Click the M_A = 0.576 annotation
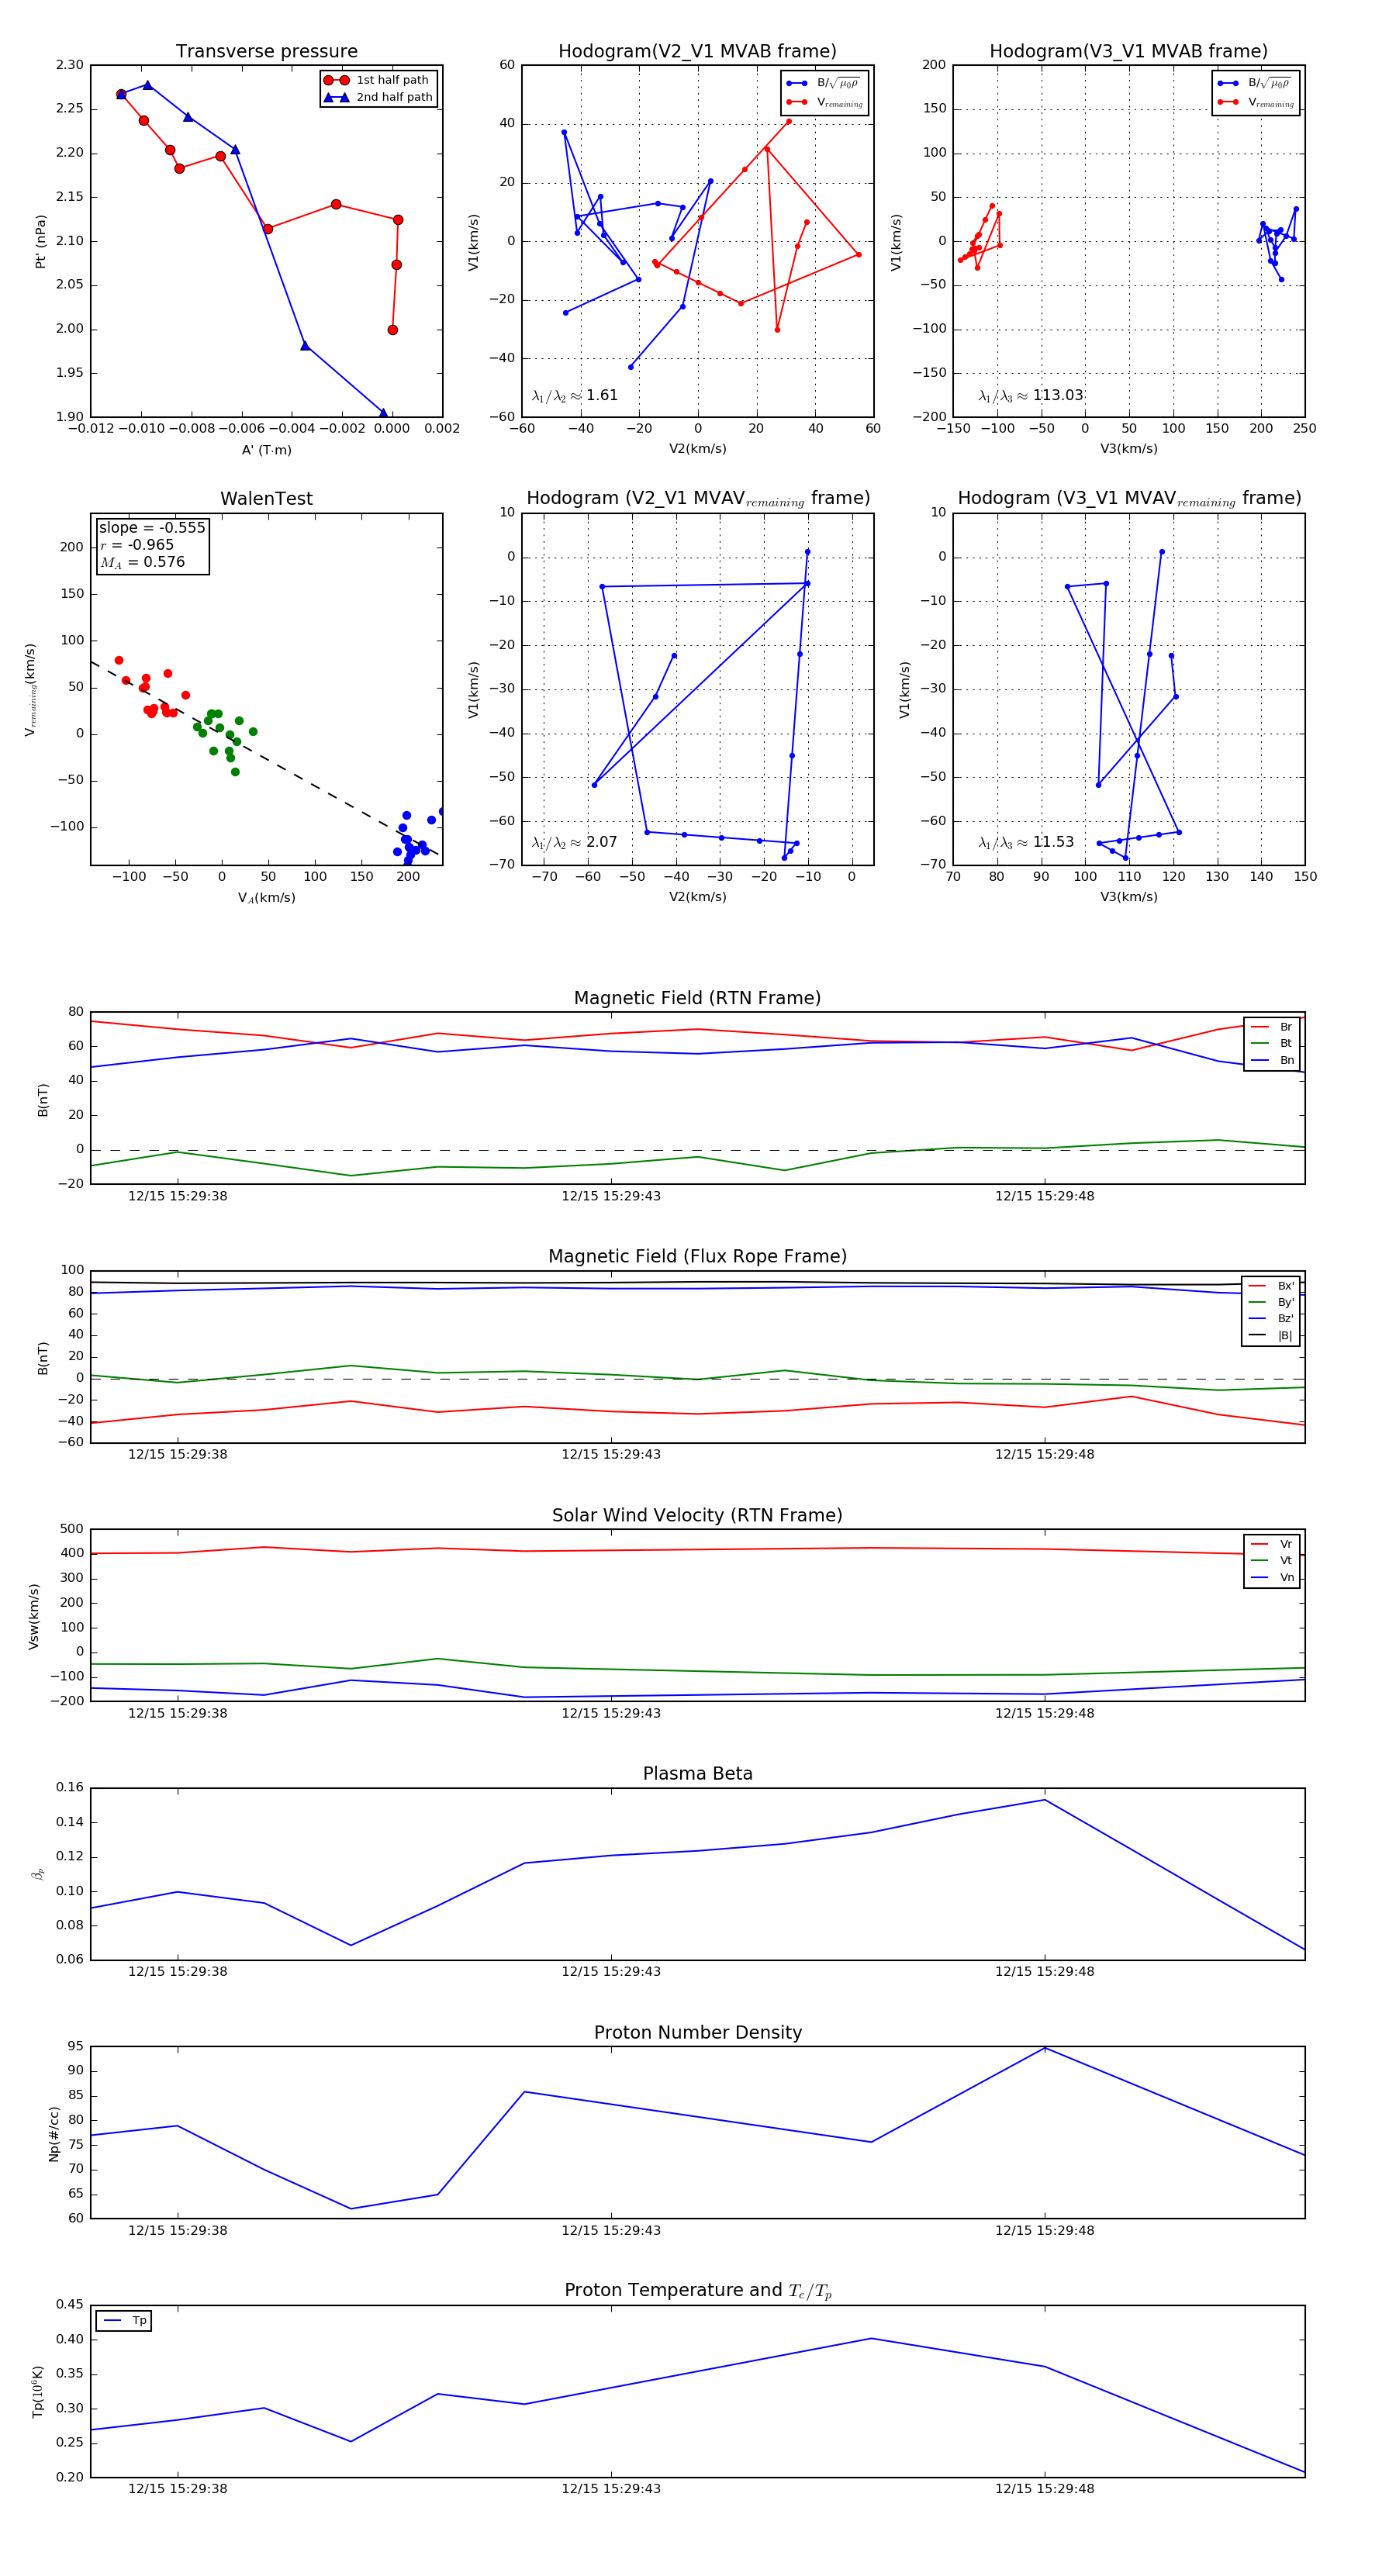The image size is (1396, 2559). (142, 562)
